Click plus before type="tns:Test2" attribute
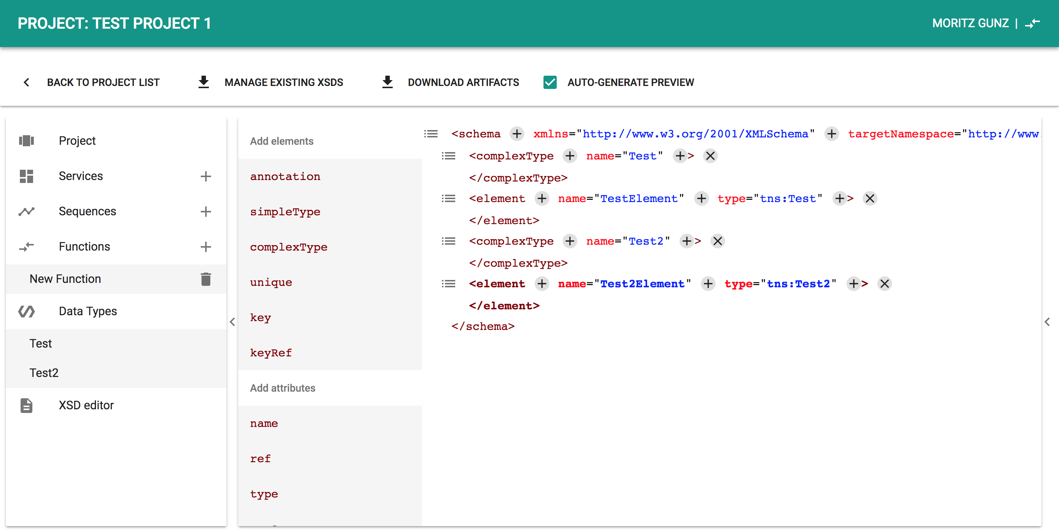Image resolution: width=1059 pixels, height=532 pixels. tap(708, 284)
